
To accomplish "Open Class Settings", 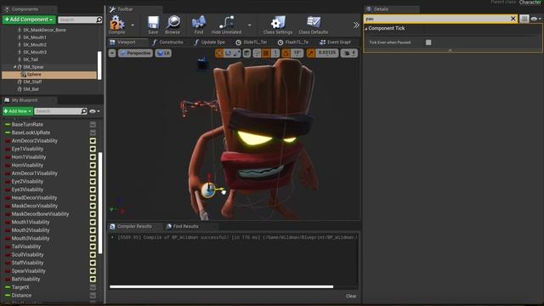I will (278, 25).
